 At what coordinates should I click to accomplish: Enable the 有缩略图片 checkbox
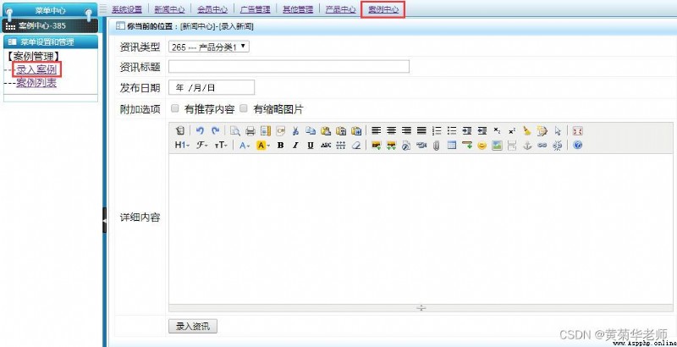point(244,109)
